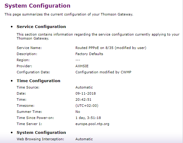
Task: Click the Factory Defaults description value
Action: [89, 54]
